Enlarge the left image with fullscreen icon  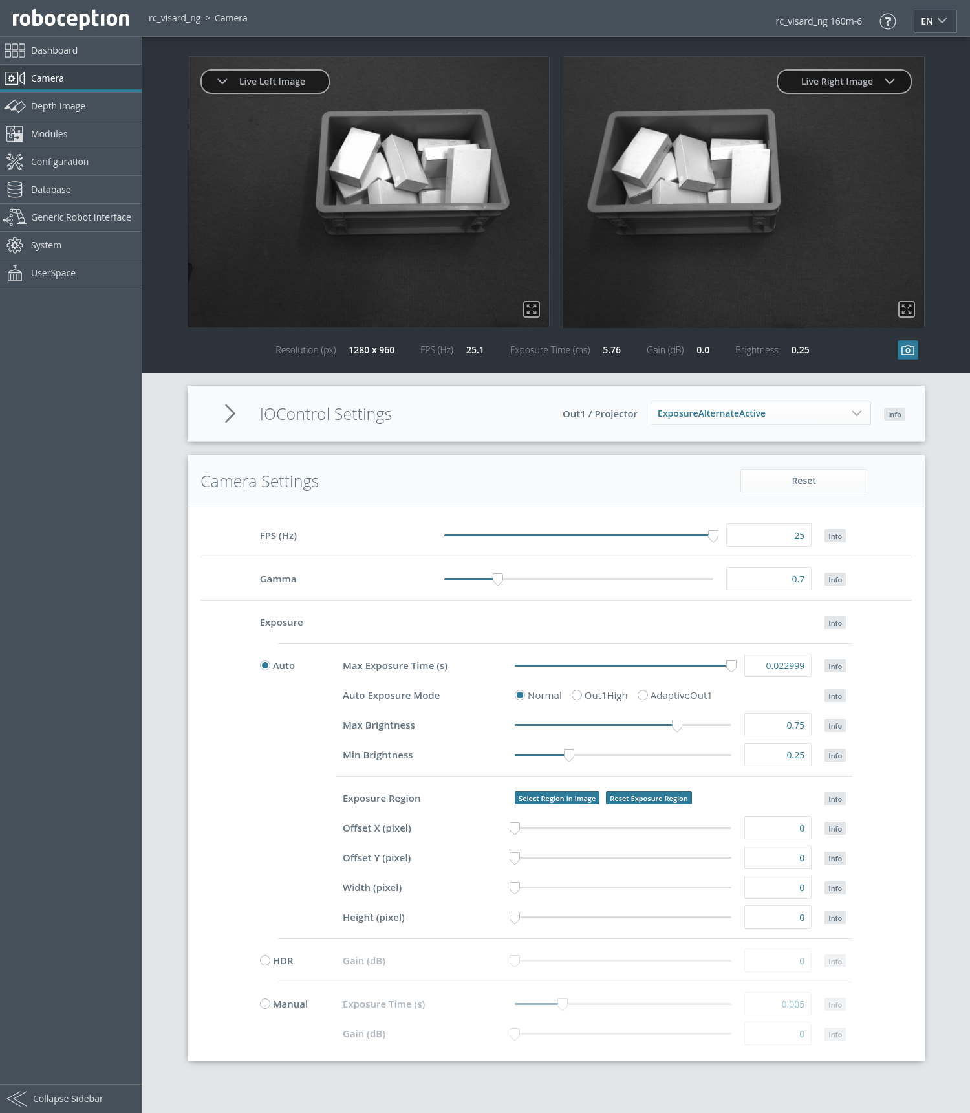click(531, 309)
